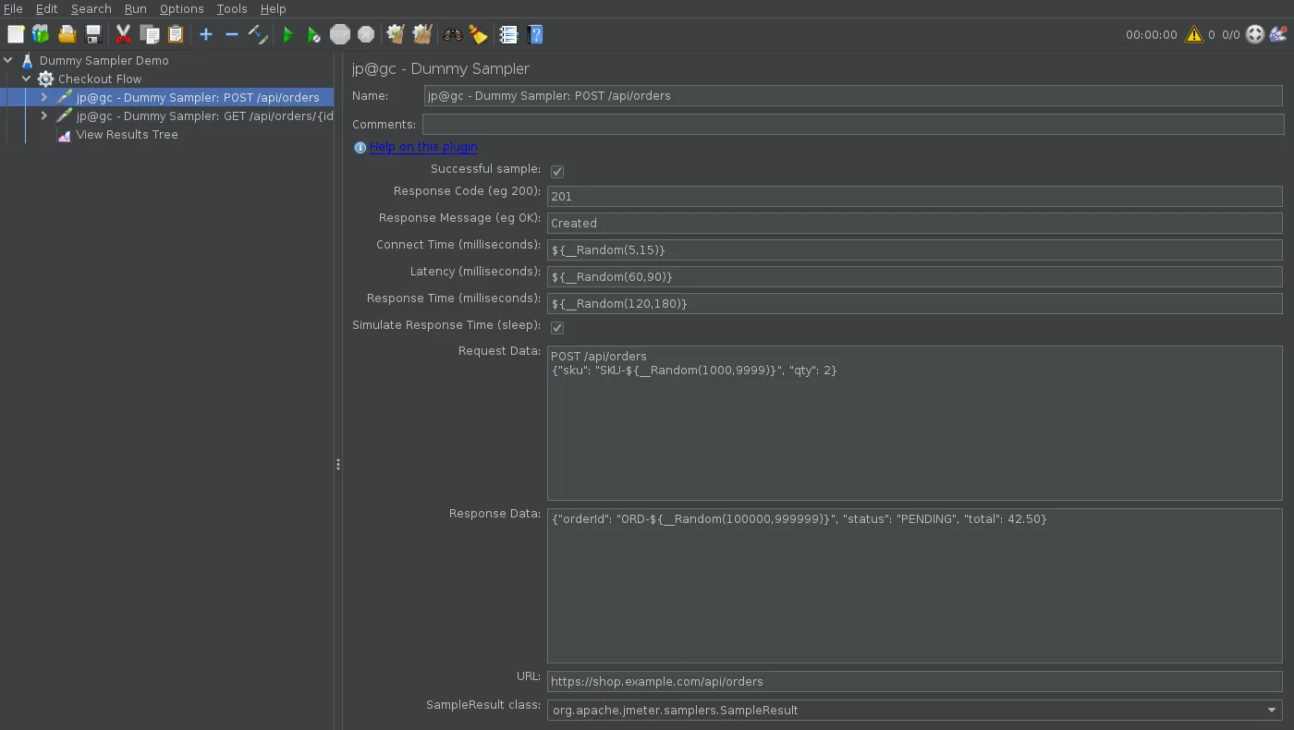Collapse all tree nodes with minus icon

pos(232,34)
